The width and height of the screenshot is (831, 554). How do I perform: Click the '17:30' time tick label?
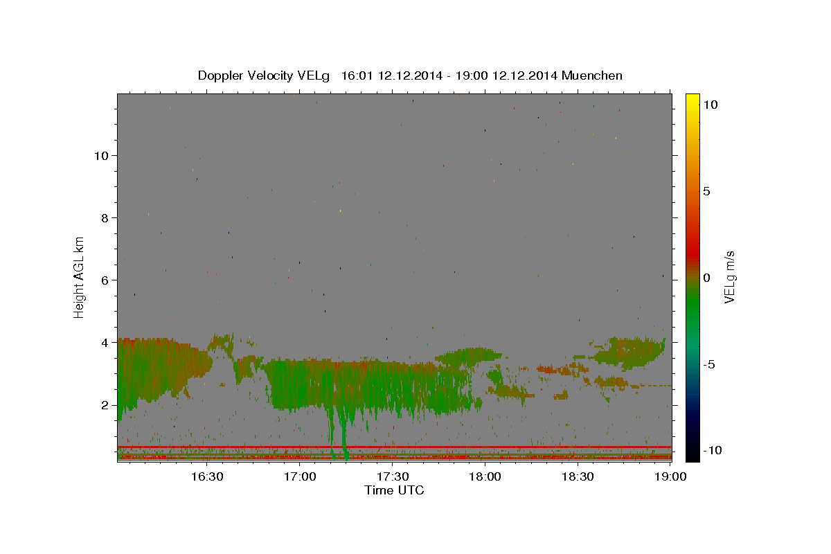393,477
